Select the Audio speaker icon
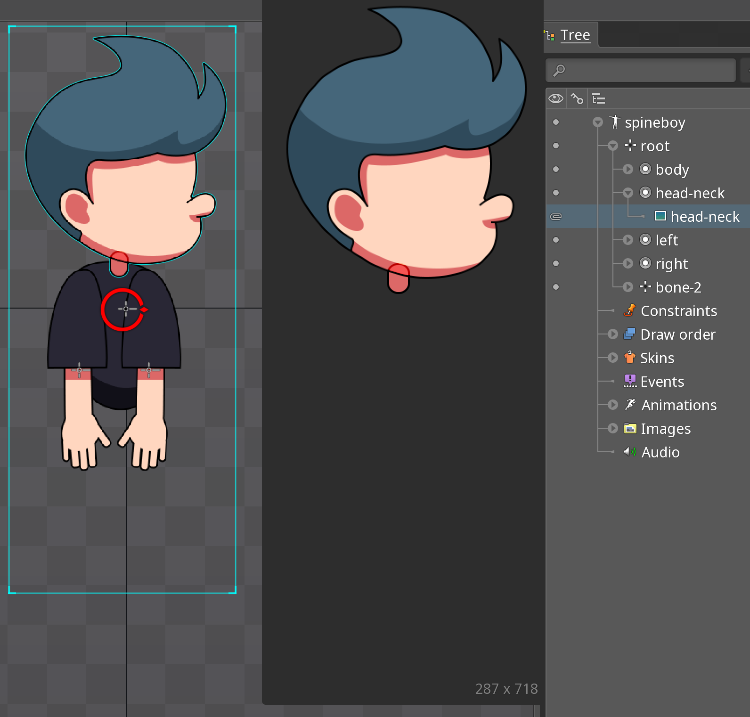This screenshot has height=717, width=750. (x=630, y=452)
